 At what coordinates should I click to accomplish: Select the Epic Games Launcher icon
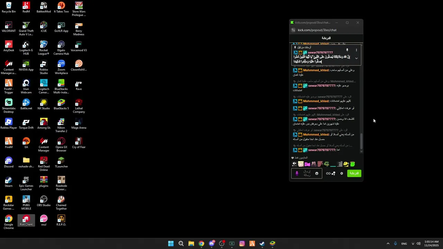coord(26,184)
